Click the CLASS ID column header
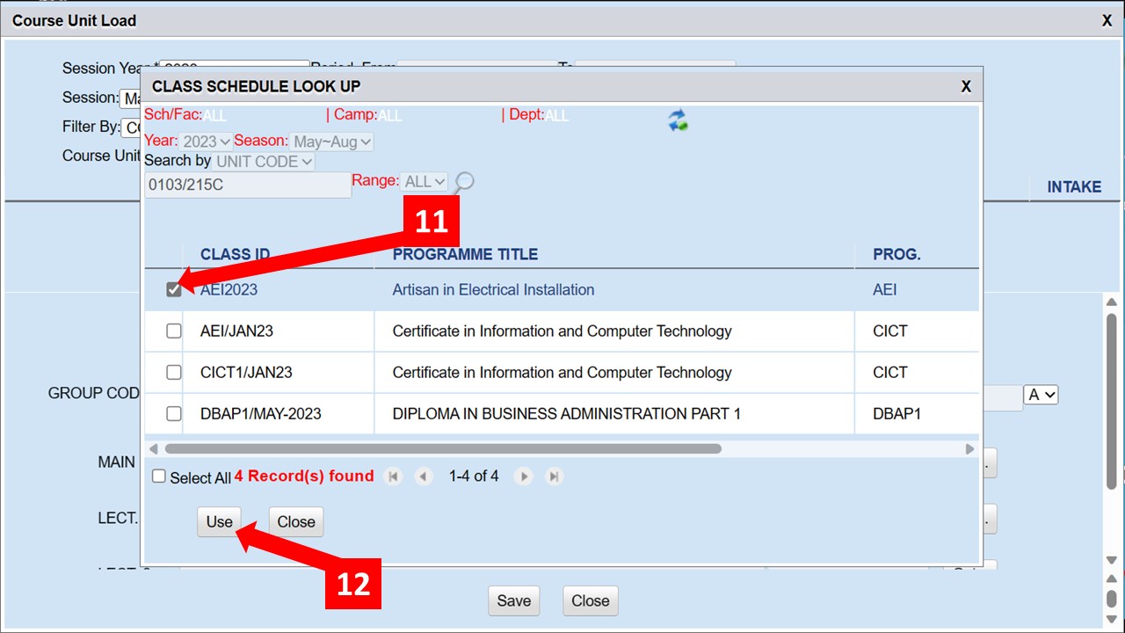1125x633 pixels. (235, 254)
